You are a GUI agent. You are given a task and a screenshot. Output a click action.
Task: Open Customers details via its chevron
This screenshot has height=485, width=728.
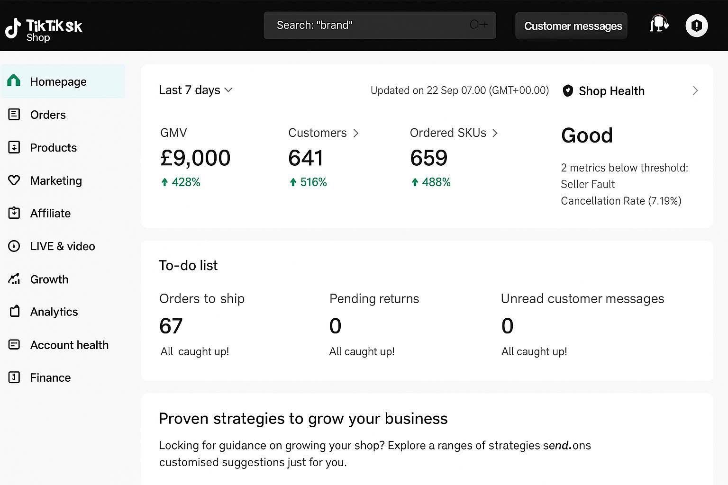(356, 134)
